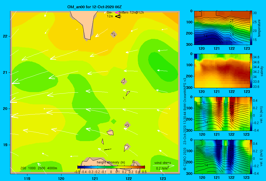Click the 'vel. N (m/s)' axis label
Viewport: 266px width, 181px height.
click(261, 115)
